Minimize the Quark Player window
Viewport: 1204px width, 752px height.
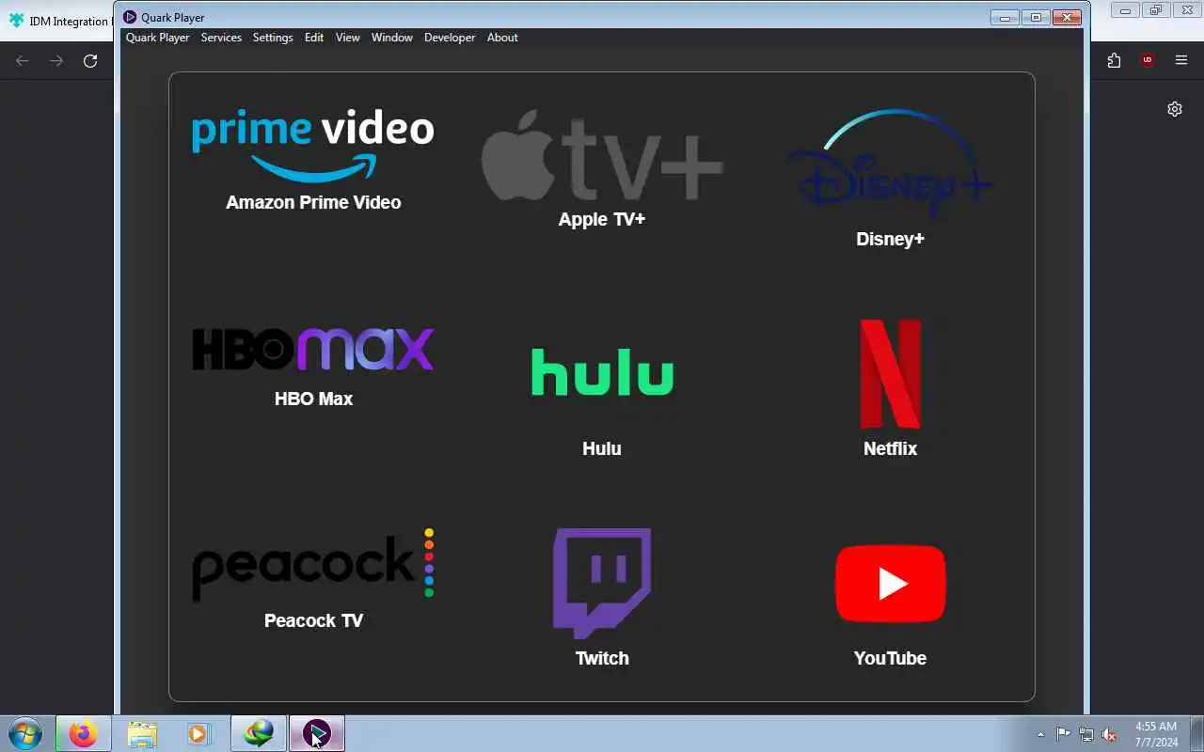coord(1006,17)
